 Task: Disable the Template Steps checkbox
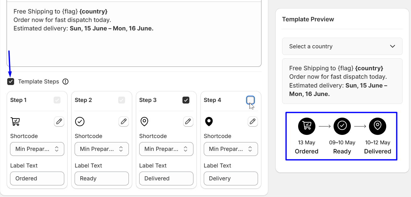pos(10,82)
